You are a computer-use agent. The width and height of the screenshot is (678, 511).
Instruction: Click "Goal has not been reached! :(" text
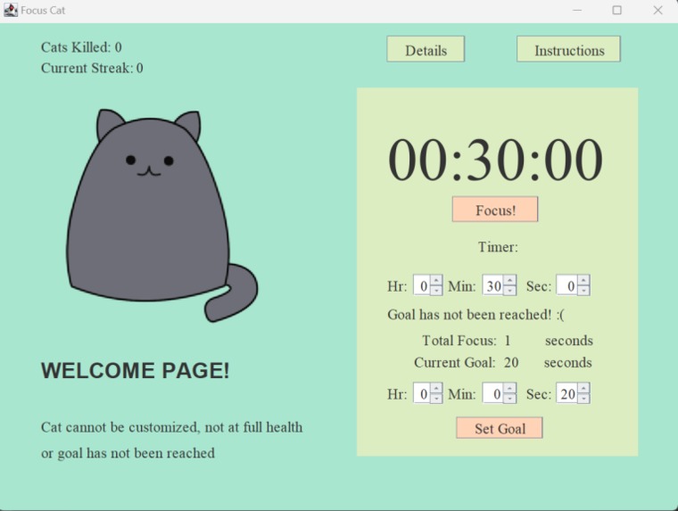tap(475, 315)
